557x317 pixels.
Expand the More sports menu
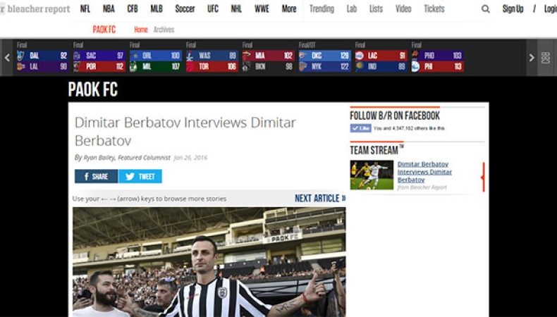point(289,9)
